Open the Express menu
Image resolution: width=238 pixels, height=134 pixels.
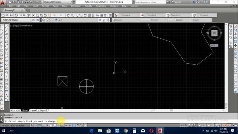(134, 6)
